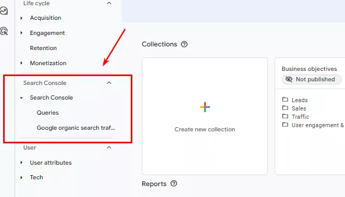The image size is (345, 197).
Task: Click the User engagement & topic text
Action: coord(318,125)
